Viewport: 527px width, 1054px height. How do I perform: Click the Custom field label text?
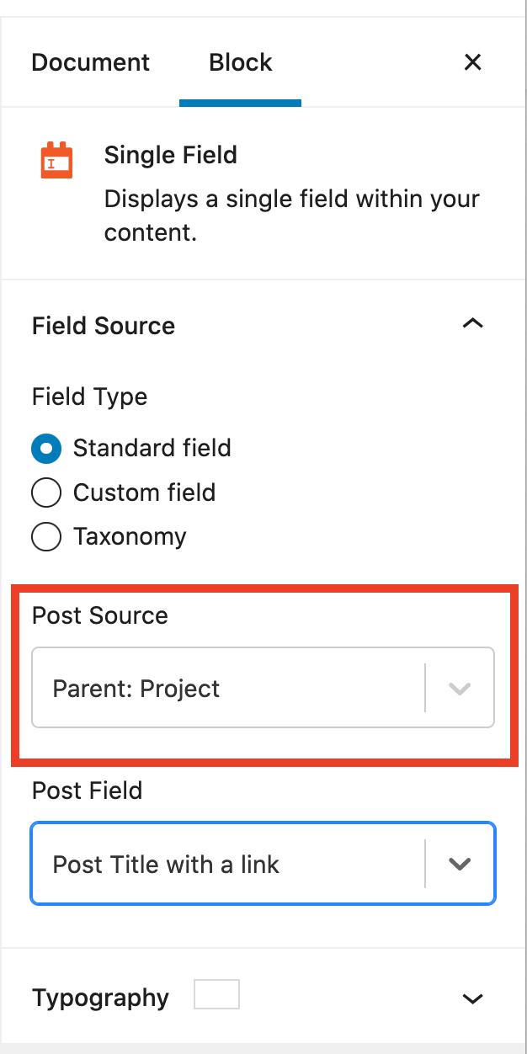pyautogui.click(x=144, y=492)
